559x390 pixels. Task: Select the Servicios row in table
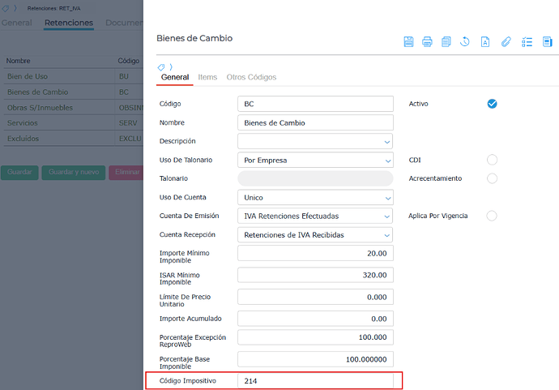[x=57, y=123]
